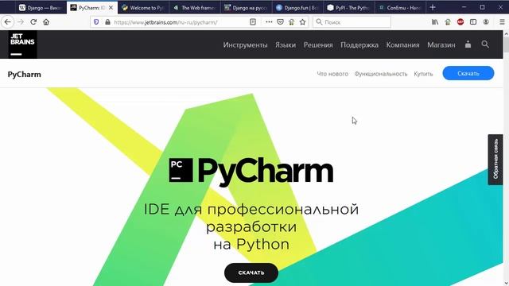Focus the Поиск search field
The width and height of the screenshot is (509, 286).
click(x=352, y=22)
